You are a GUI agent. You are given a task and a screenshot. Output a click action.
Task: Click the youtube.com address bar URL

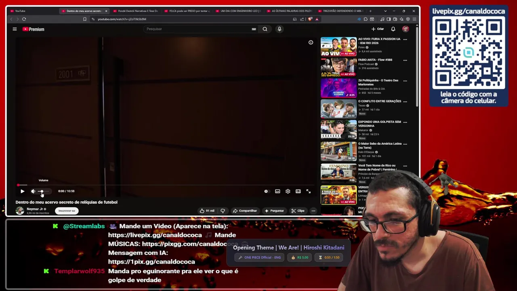point(122,19)
